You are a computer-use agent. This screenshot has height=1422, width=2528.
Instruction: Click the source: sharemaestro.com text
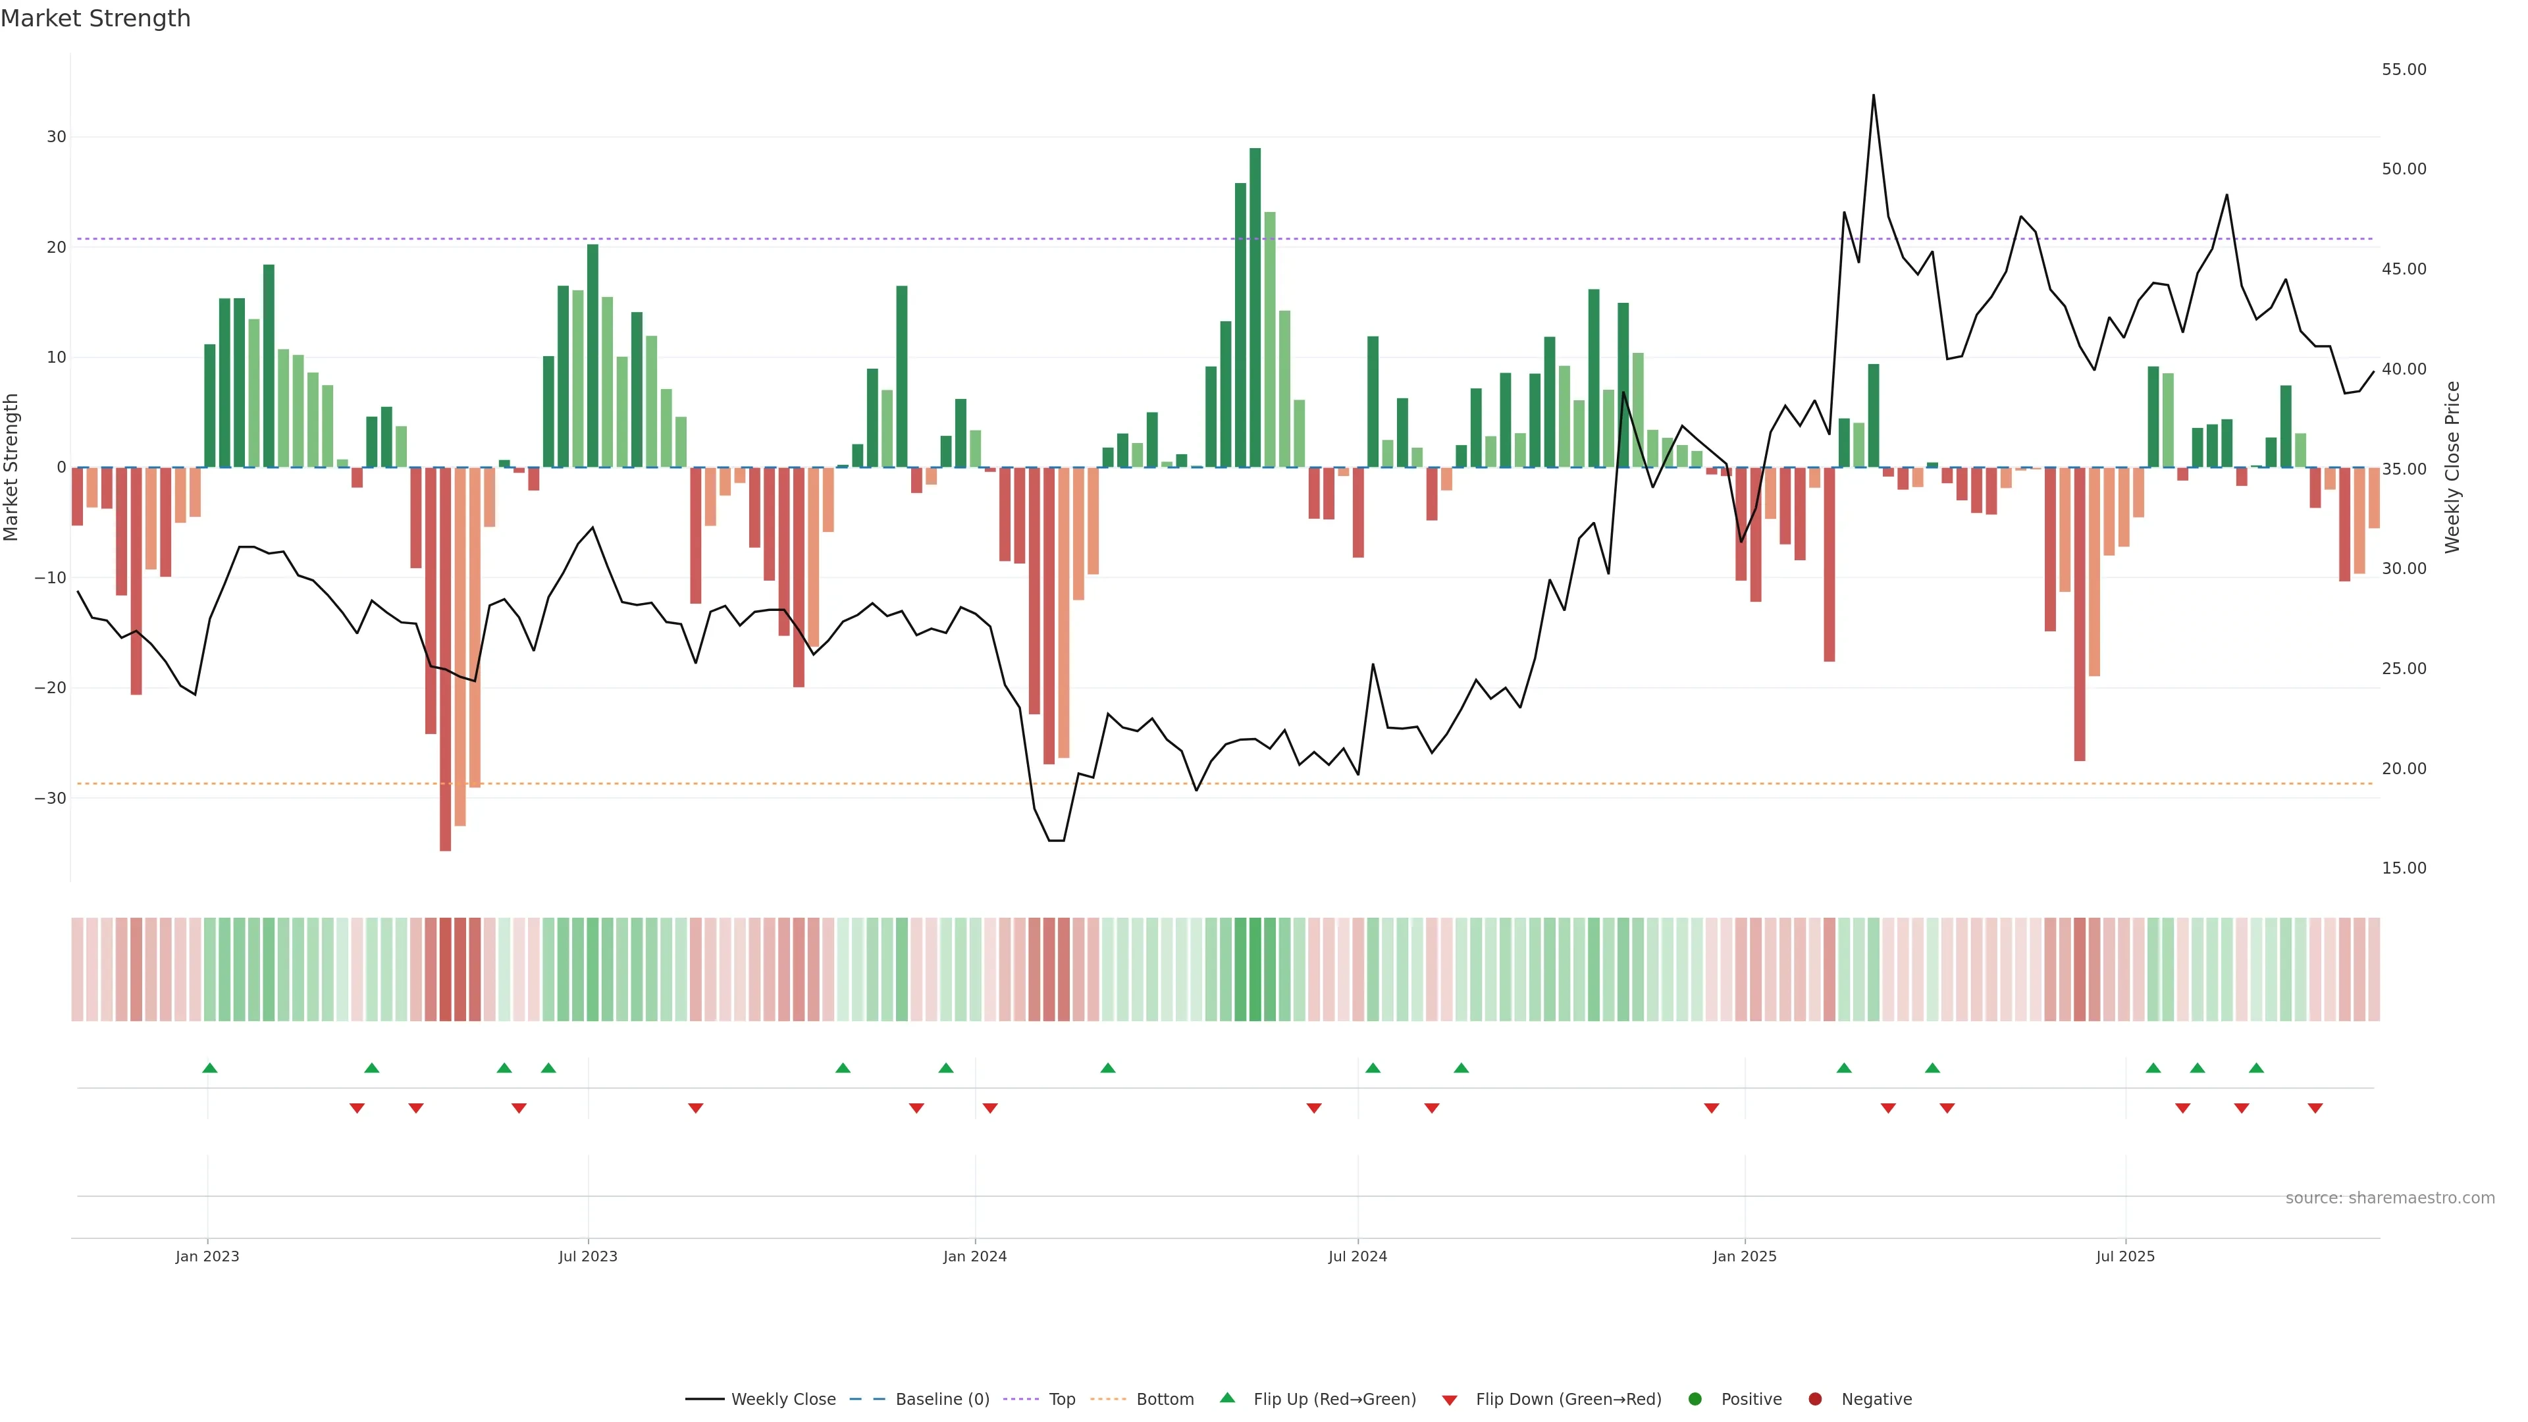tap(2390, 1198)
